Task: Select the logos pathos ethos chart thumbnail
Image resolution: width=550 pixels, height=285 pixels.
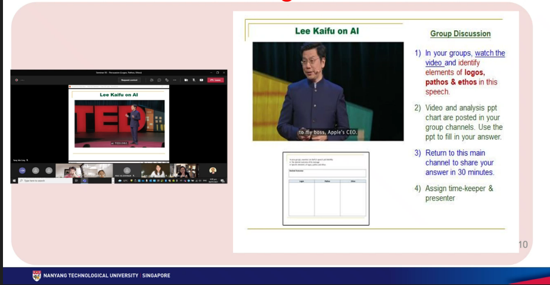Action: [326, 189]
